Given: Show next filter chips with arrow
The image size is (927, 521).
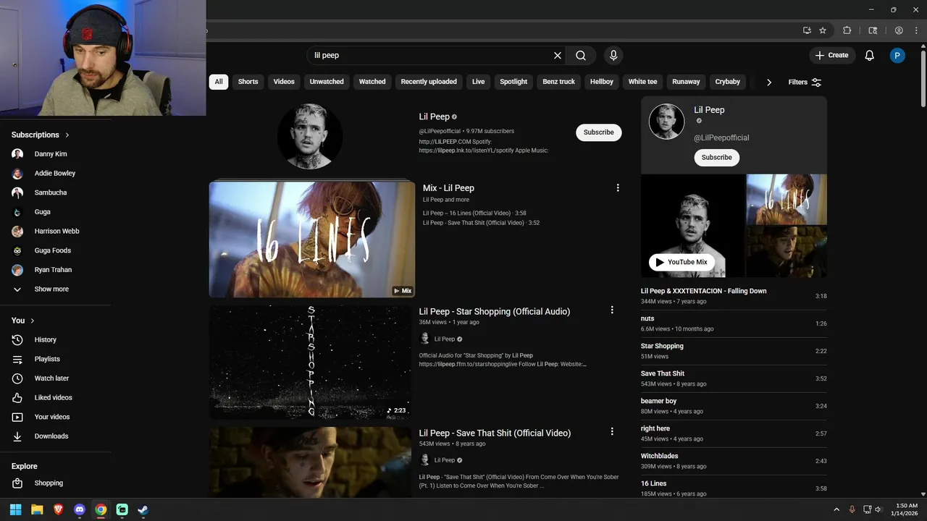Looking at the screenshot, I should click(x=769, y=82).
